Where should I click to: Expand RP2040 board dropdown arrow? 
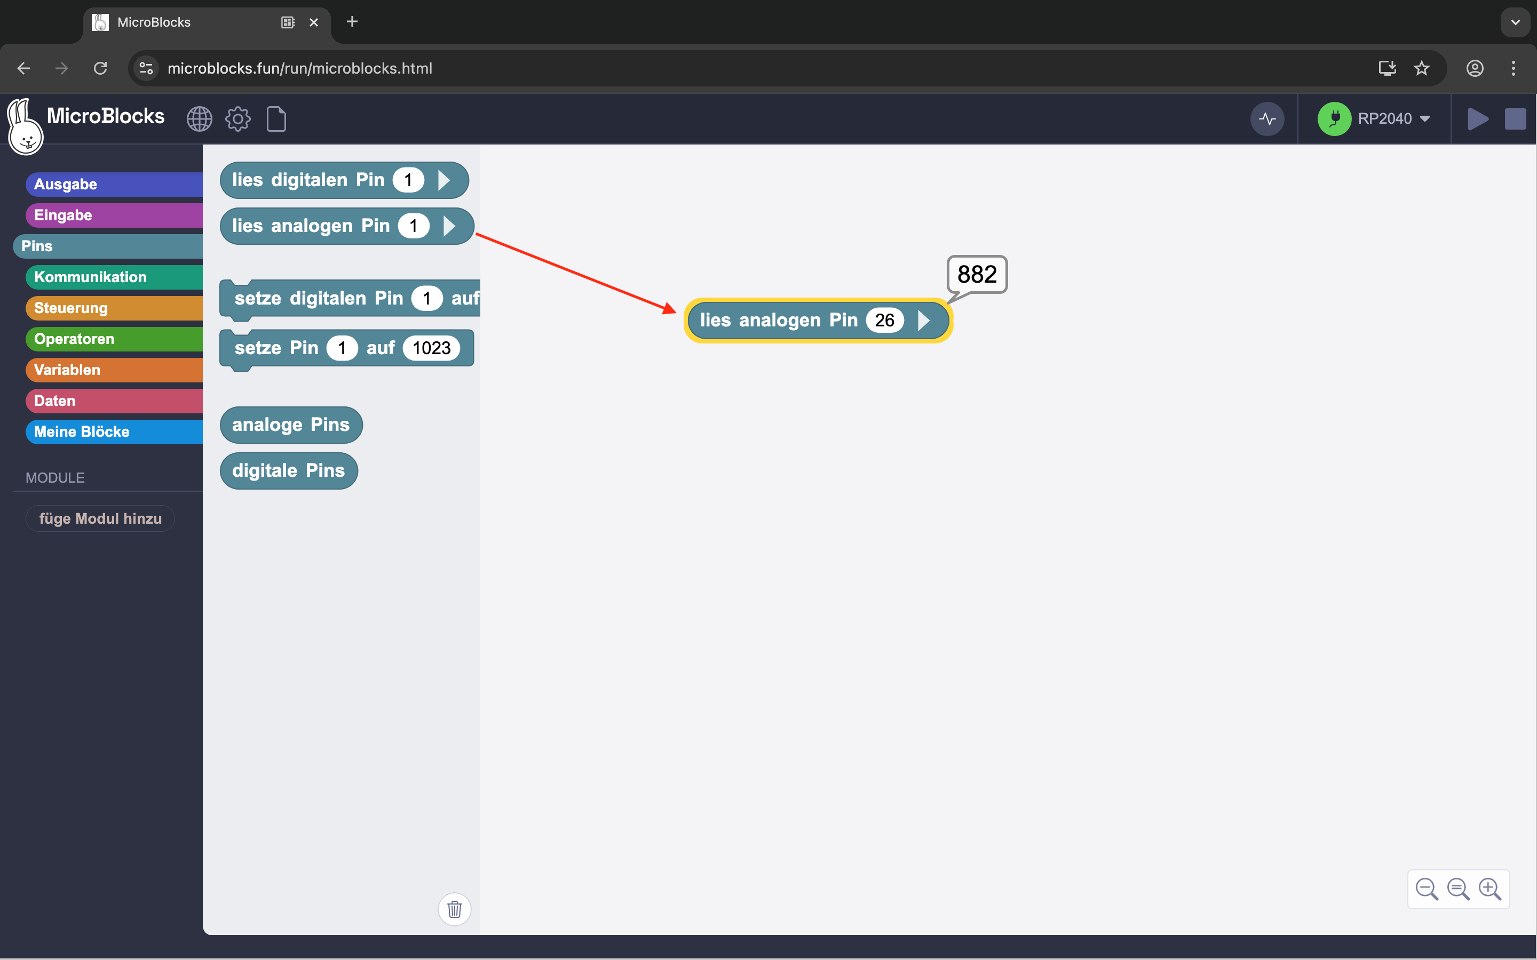[x=1424, y=119]
